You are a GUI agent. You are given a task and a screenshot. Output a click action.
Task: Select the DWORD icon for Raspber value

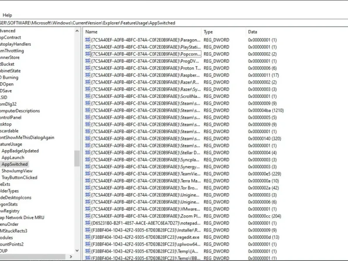click(88, 75)
